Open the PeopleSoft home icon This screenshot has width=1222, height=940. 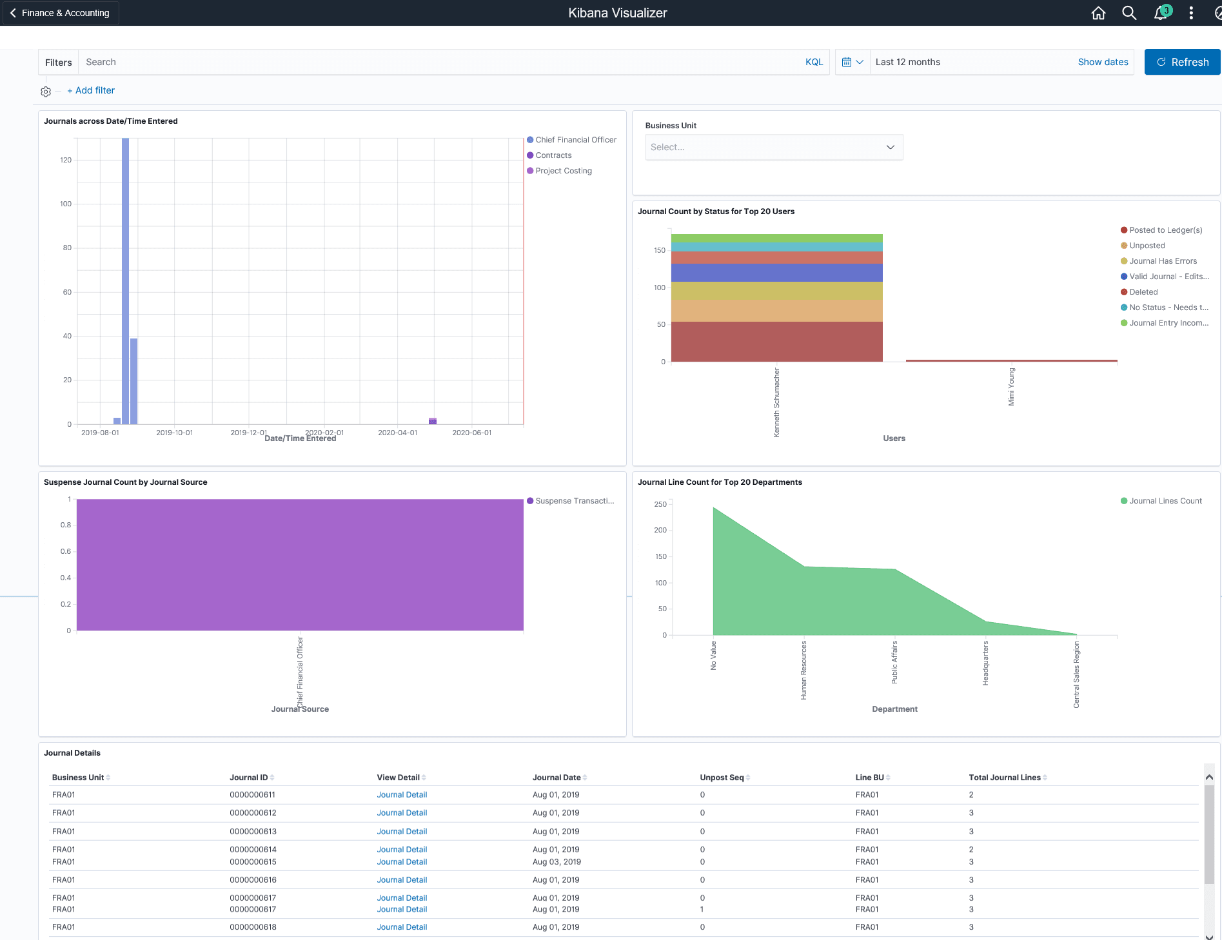click(x=1098, y=13)
